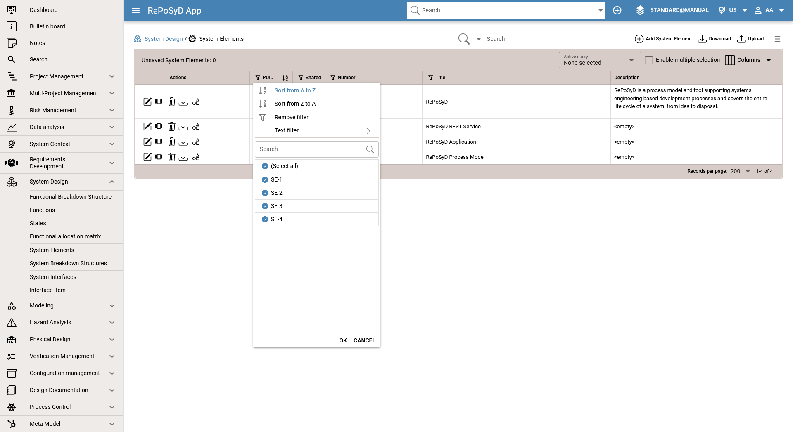Open Functional allocation matrix sidebar item

pyautogui.click(x=65, y=236)
